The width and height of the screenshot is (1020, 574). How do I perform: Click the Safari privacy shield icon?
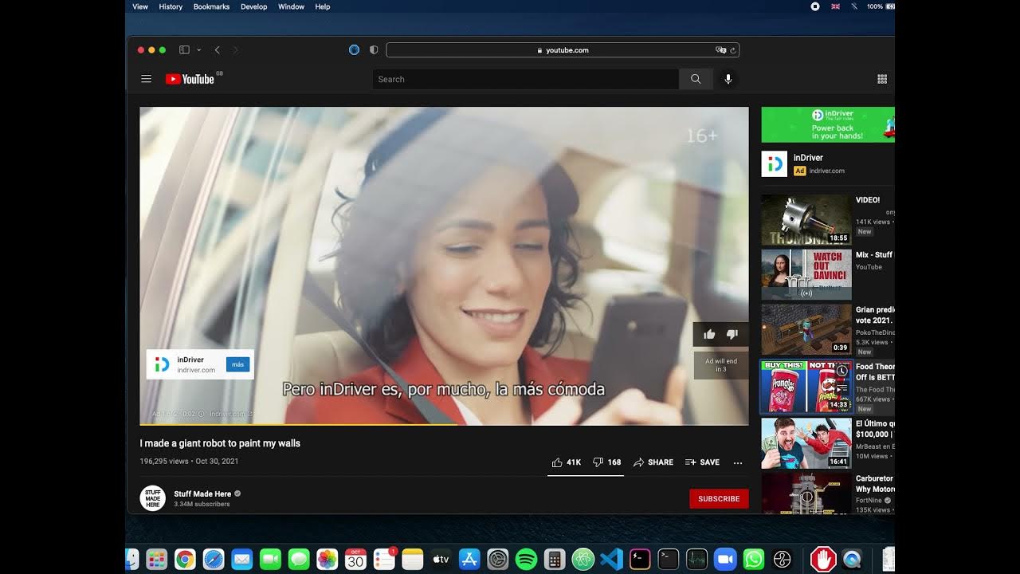pyautogui.click(x=374, y=50)
